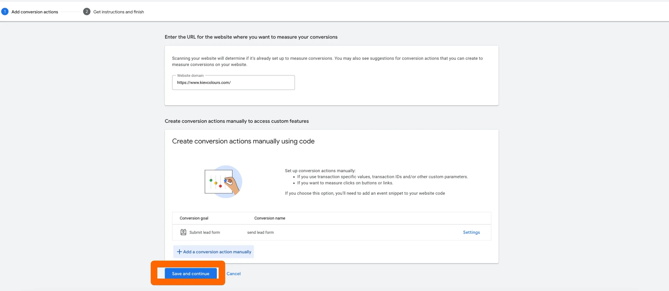Open Settings for send lead form
This screenshot has width=669, height=291.
[471, 232]
